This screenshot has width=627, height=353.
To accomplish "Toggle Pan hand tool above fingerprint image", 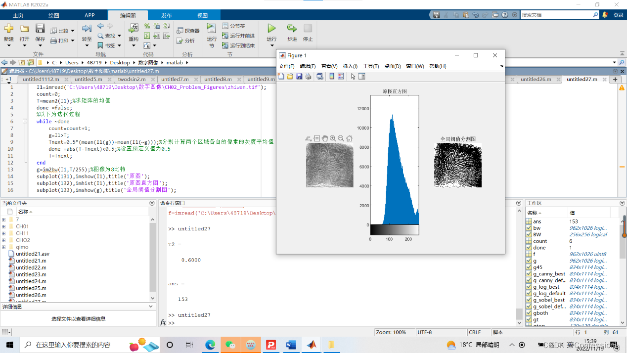I will [x=324, y=139].
